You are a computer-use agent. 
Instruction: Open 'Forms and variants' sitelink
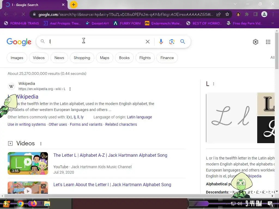tap(86, 124)
